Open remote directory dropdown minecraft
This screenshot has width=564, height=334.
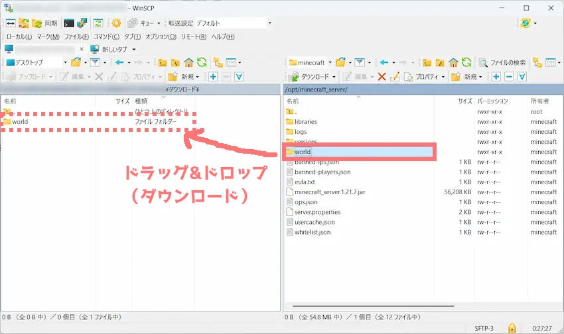click(310, 62)
